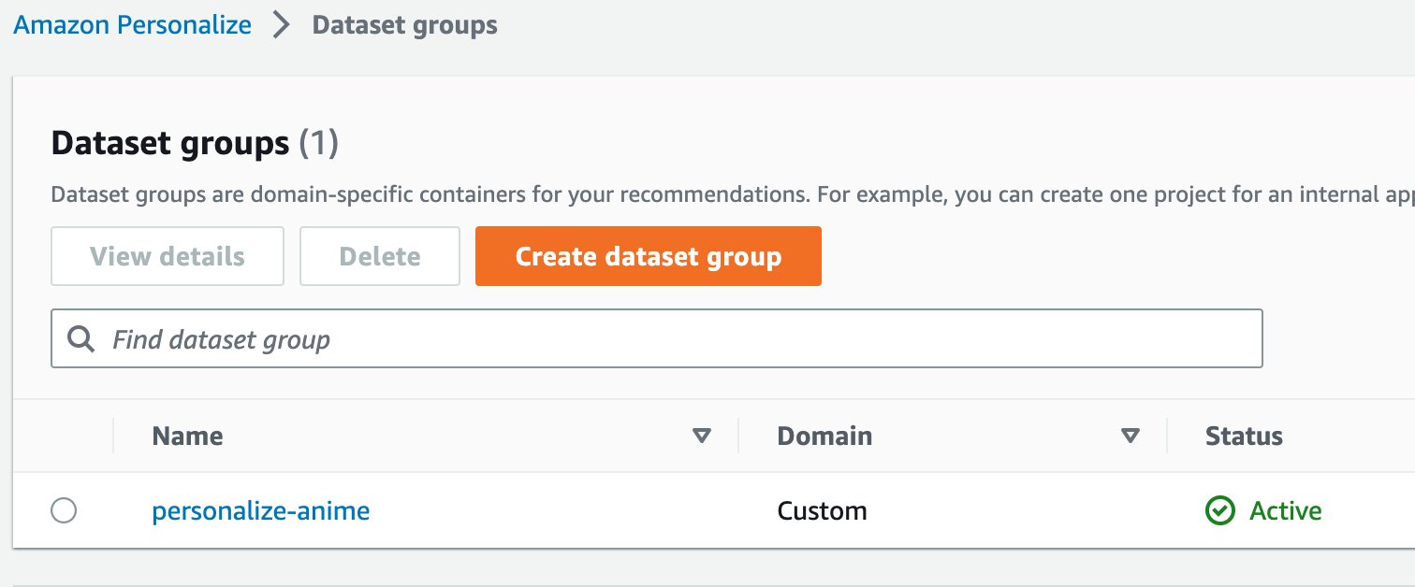This screenshot has width=1415, height=587.
Task: Open the Amazon Personalize breadcrumb link
Action: (x=132, y=24)
